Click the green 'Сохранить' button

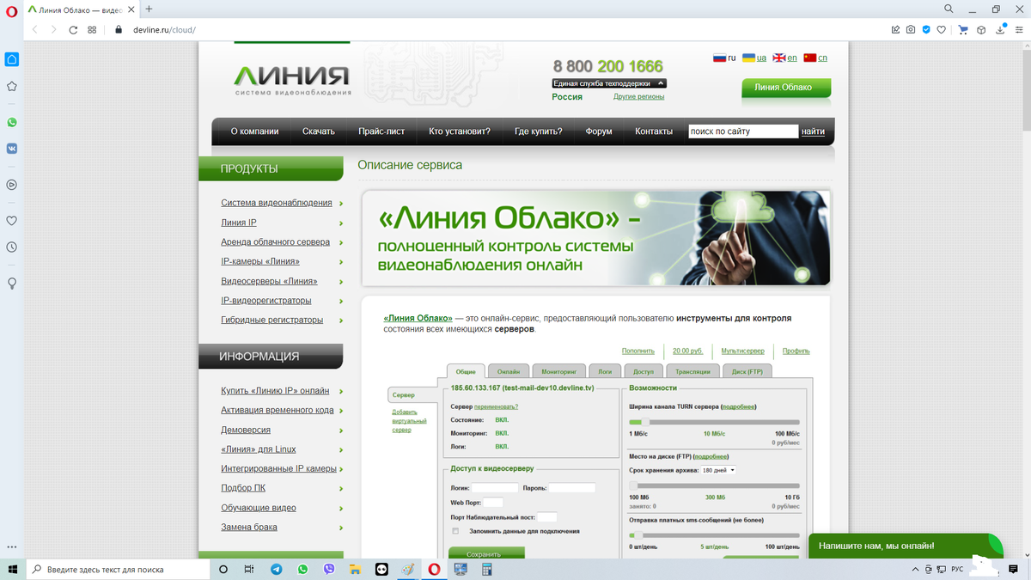tap(486, 553)
